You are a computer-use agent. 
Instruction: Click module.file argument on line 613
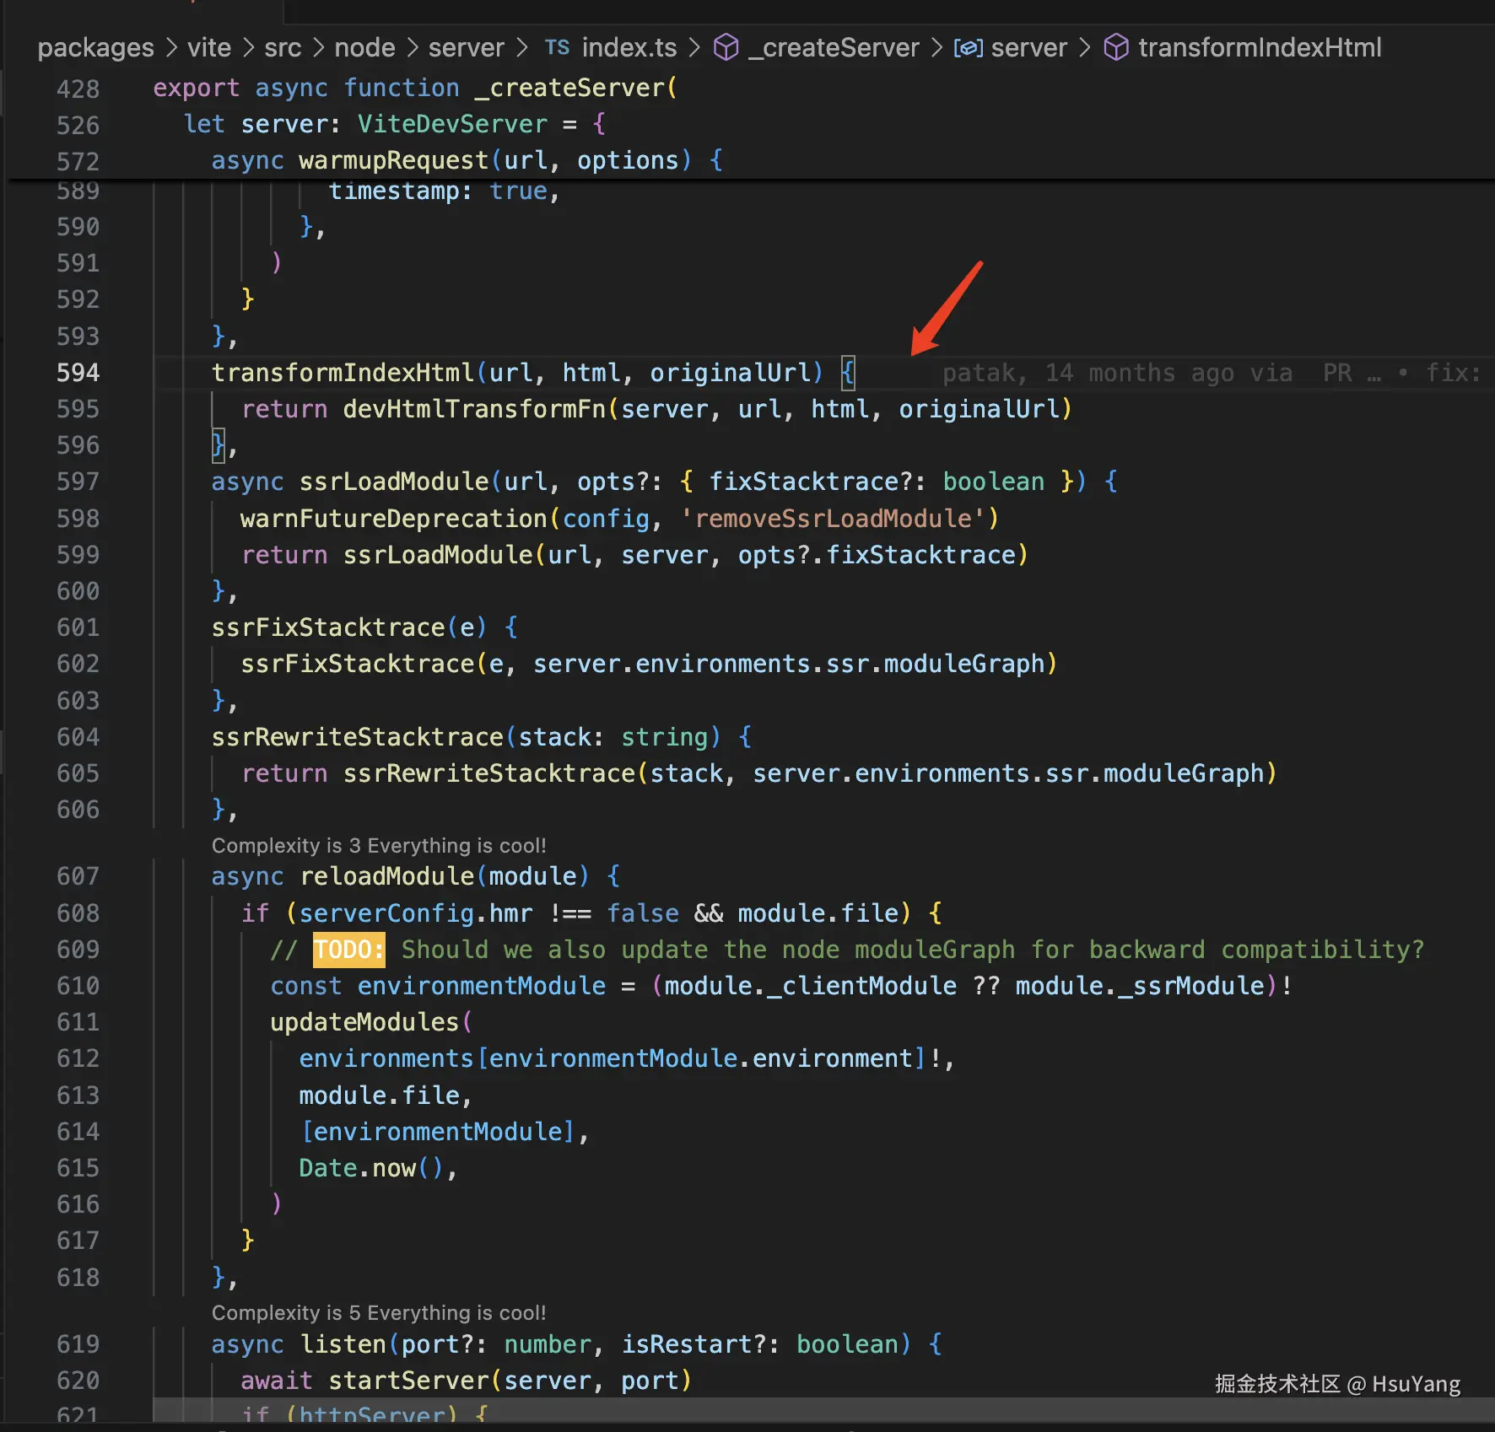coord(380,1096)
